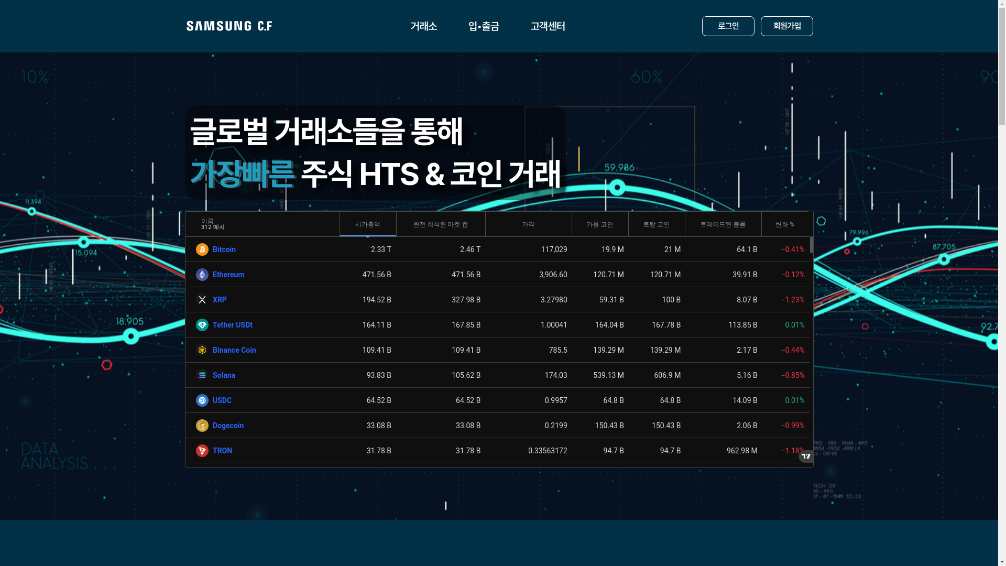The image size is (1006, 566).
Task: Click Binance Coin change −0.44%
Action: pos(793,350)
